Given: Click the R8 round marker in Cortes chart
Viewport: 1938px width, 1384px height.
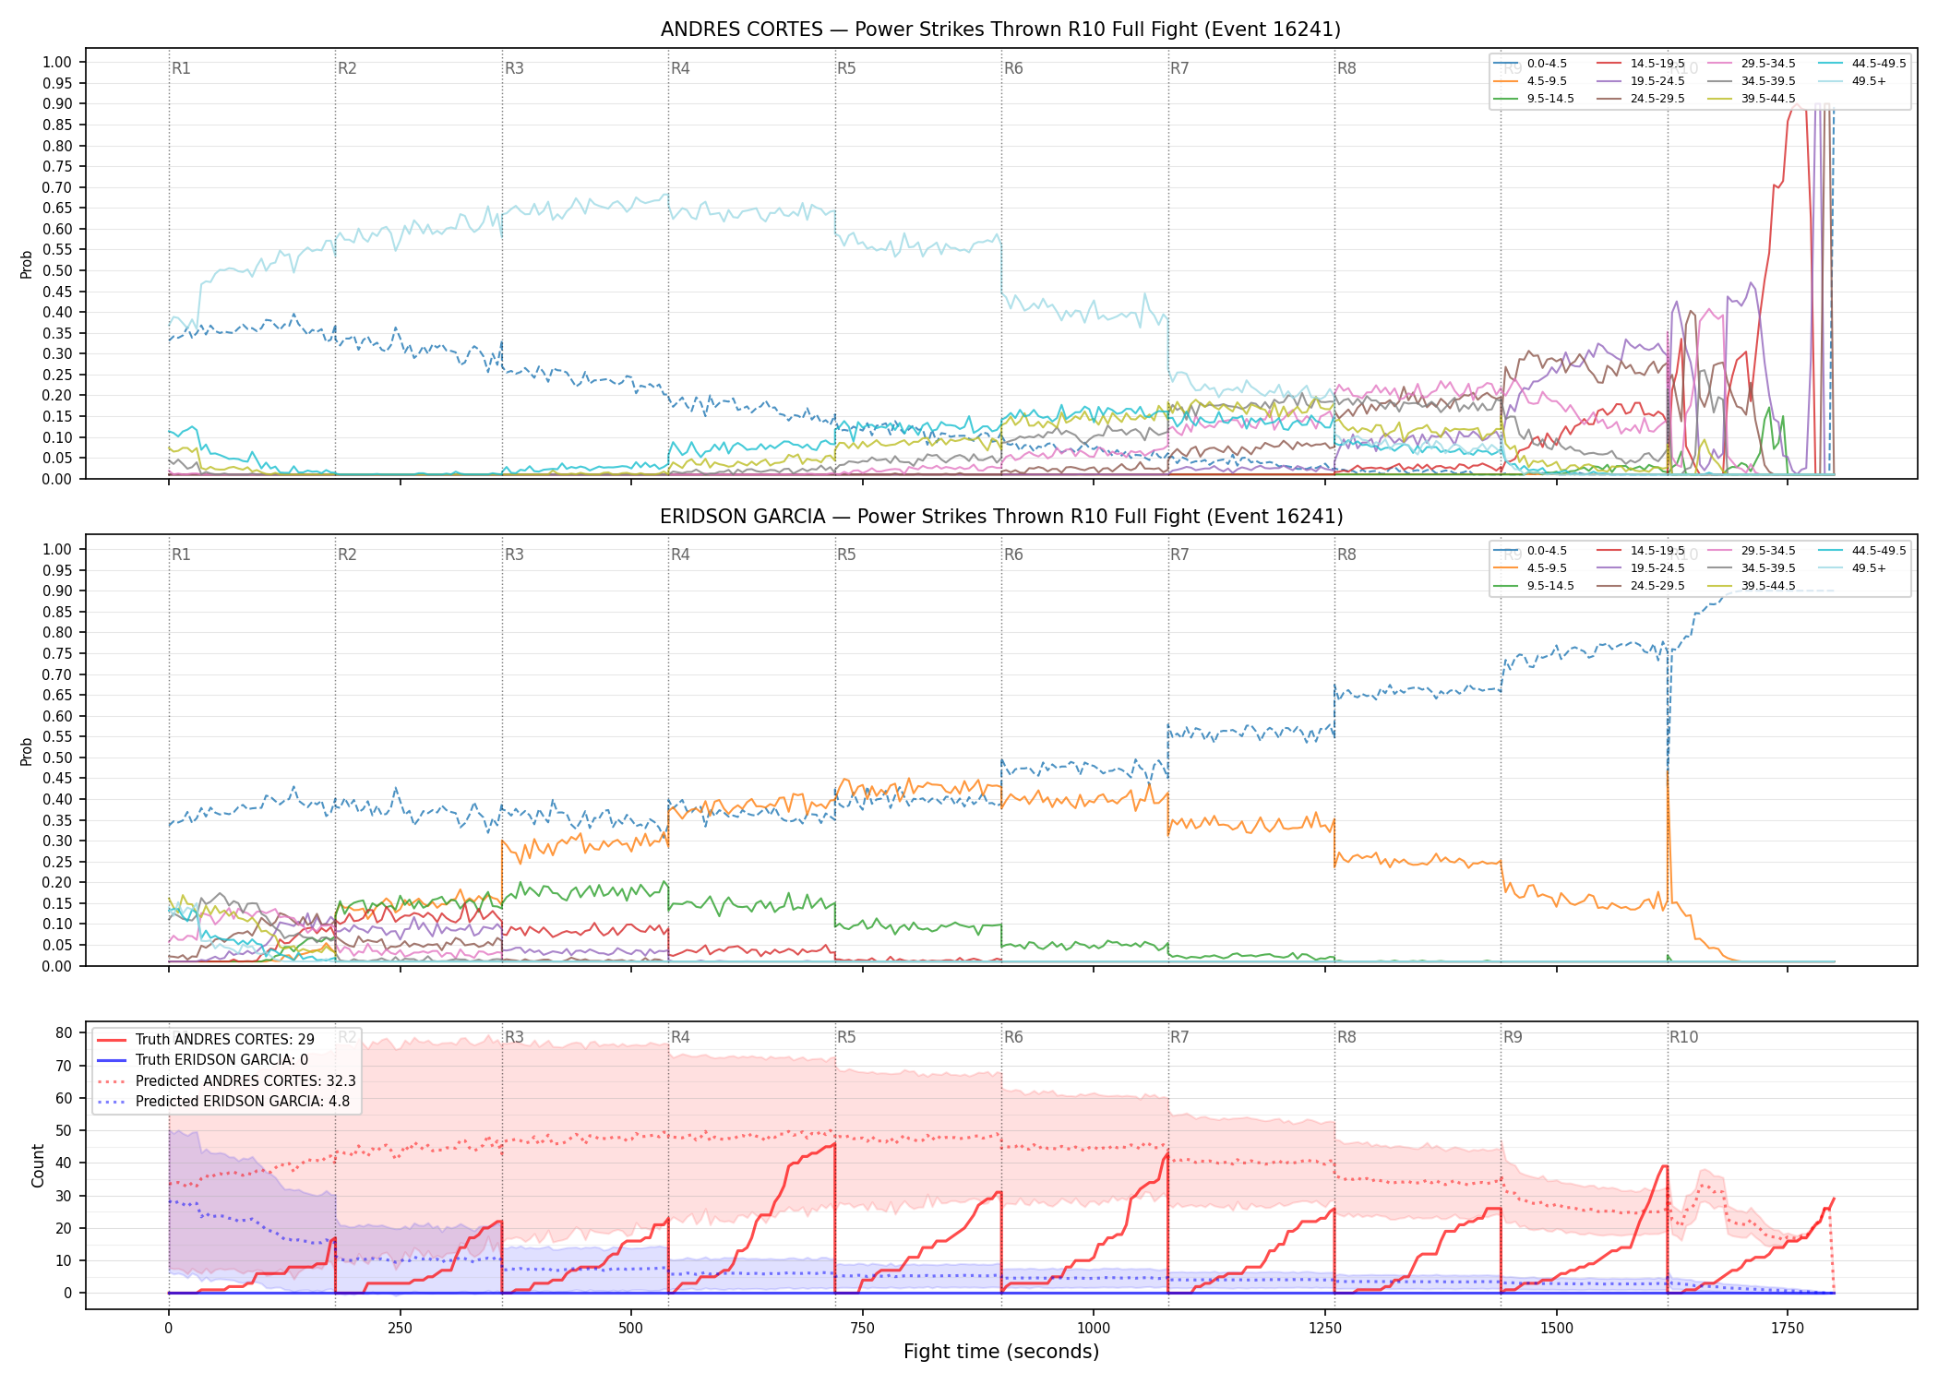Looking at the screenshot, I should [1346, 68].
